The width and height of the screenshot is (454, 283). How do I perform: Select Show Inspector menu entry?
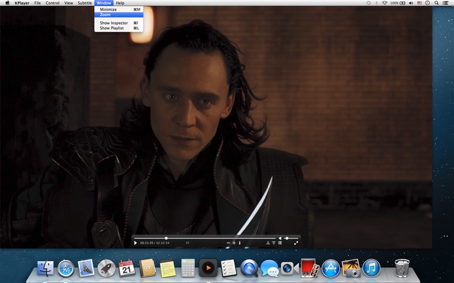pos(119,23)
